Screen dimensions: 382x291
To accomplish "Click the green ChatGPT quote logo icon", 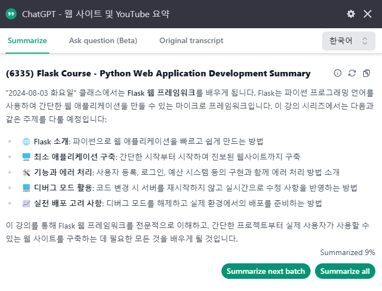I will (11, 14).
